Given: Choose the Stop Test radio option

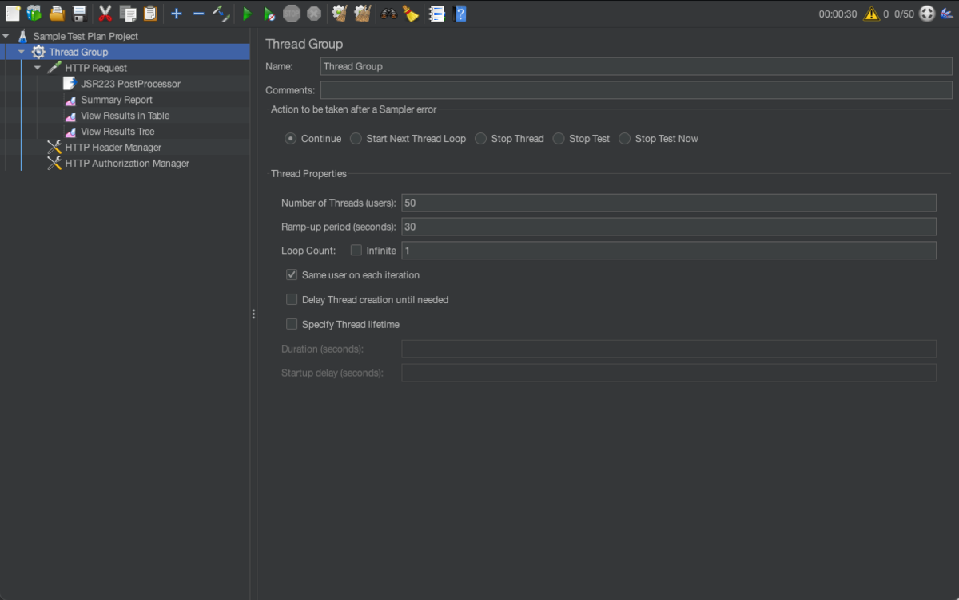Looking at the screenshot, I should 559,139.
